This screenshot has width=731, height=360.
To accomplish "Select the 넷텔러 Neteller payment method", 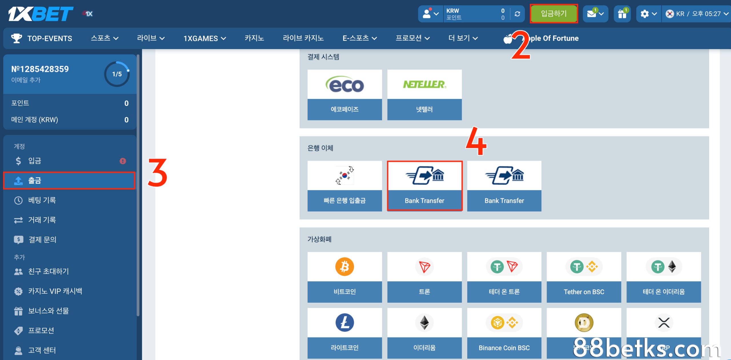I will tap(424, 95).
